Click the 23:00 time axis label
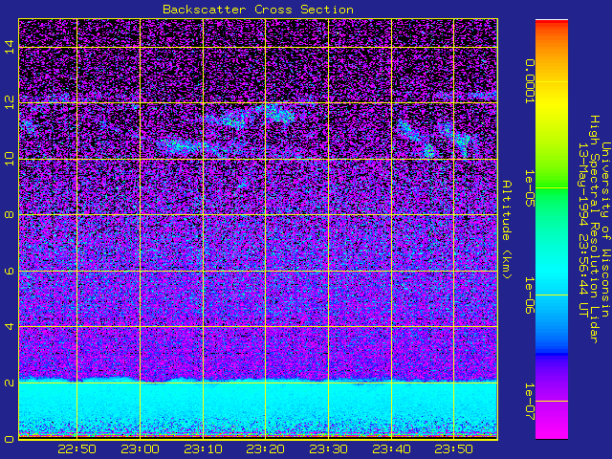 click(140, 449)
